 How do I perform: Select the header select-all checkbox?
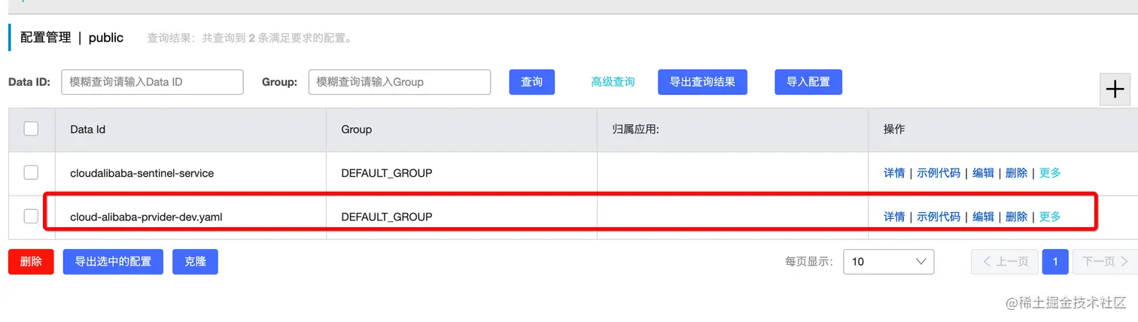[31, 129]
